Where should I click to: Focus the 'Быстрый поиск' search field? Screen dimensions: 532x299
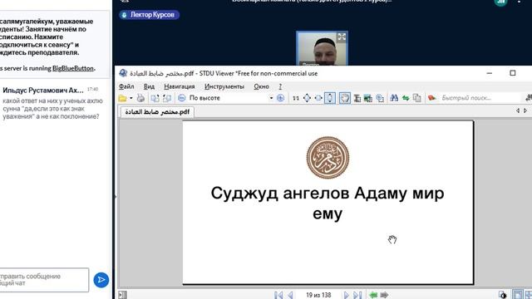[x=480, y=98]
